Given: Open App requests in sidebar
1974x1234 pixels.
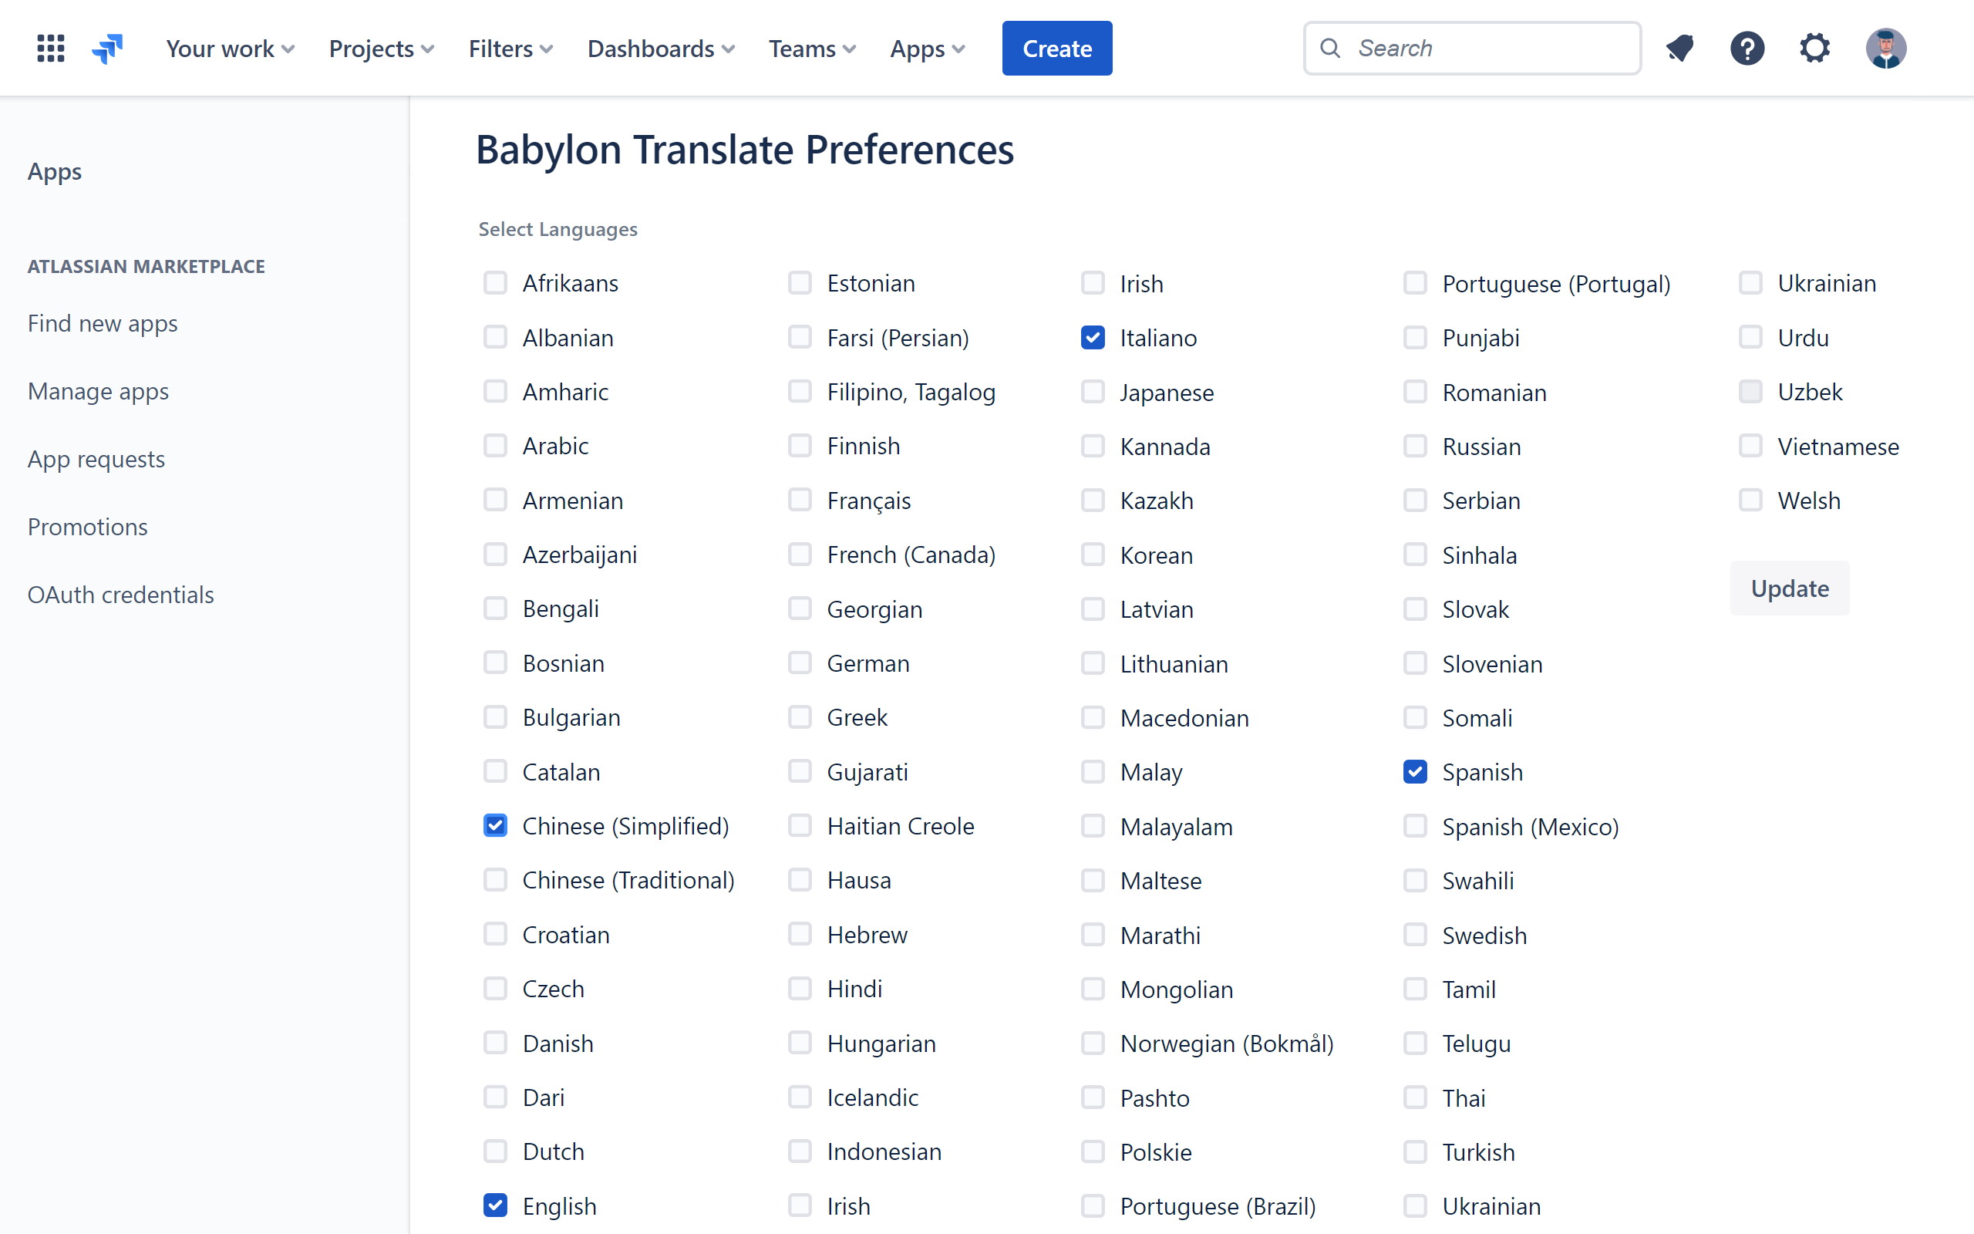Looking at the screenshot, I should point(96,459).
